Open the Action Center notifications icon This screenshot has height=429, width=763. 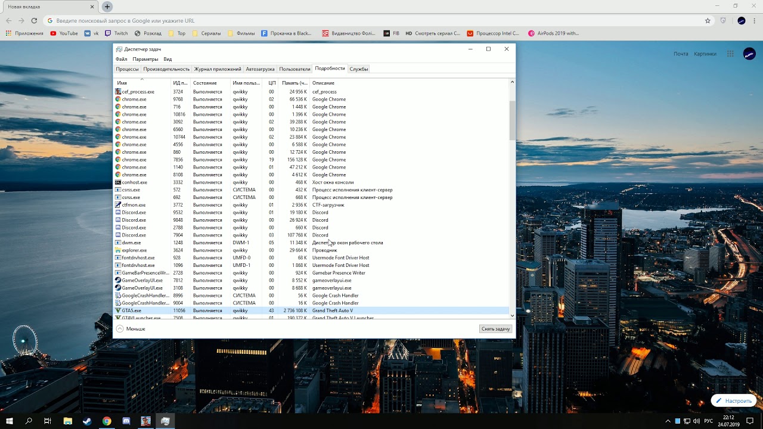pyautogui.click(x=751, y=421)
